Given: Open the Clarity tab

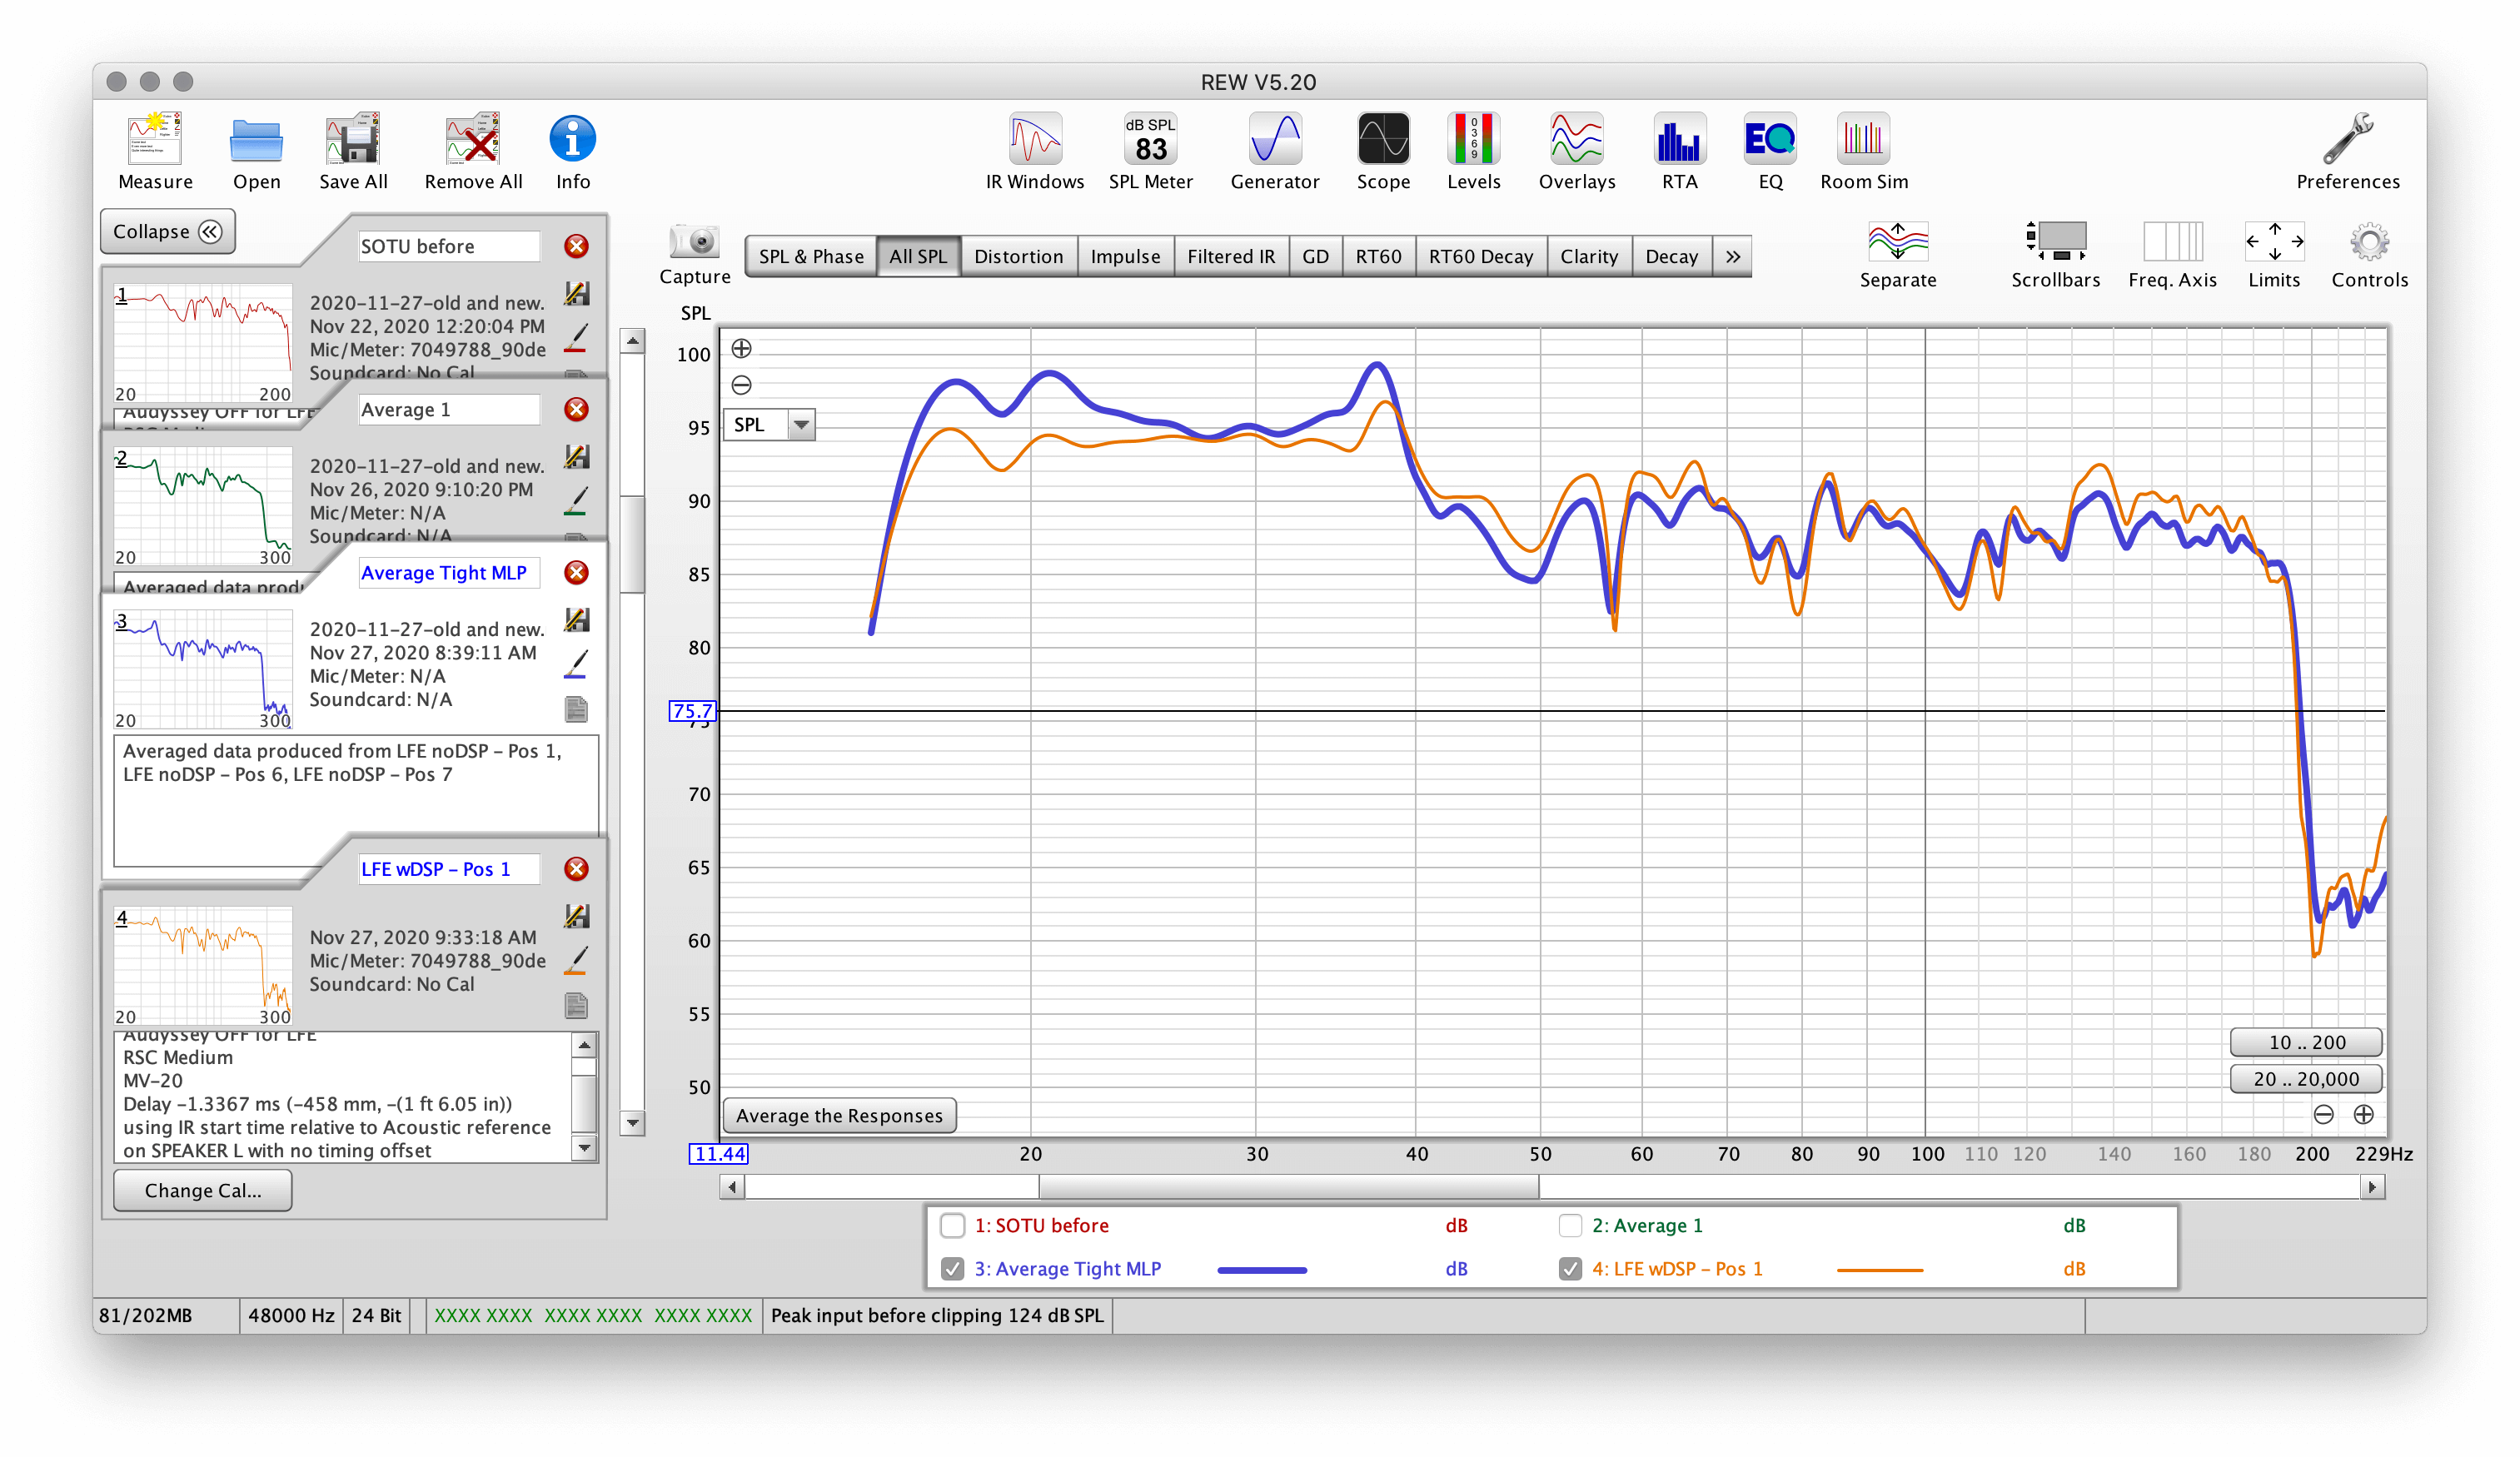Looking at the screenshot, I should click(x=1589, y=256).
